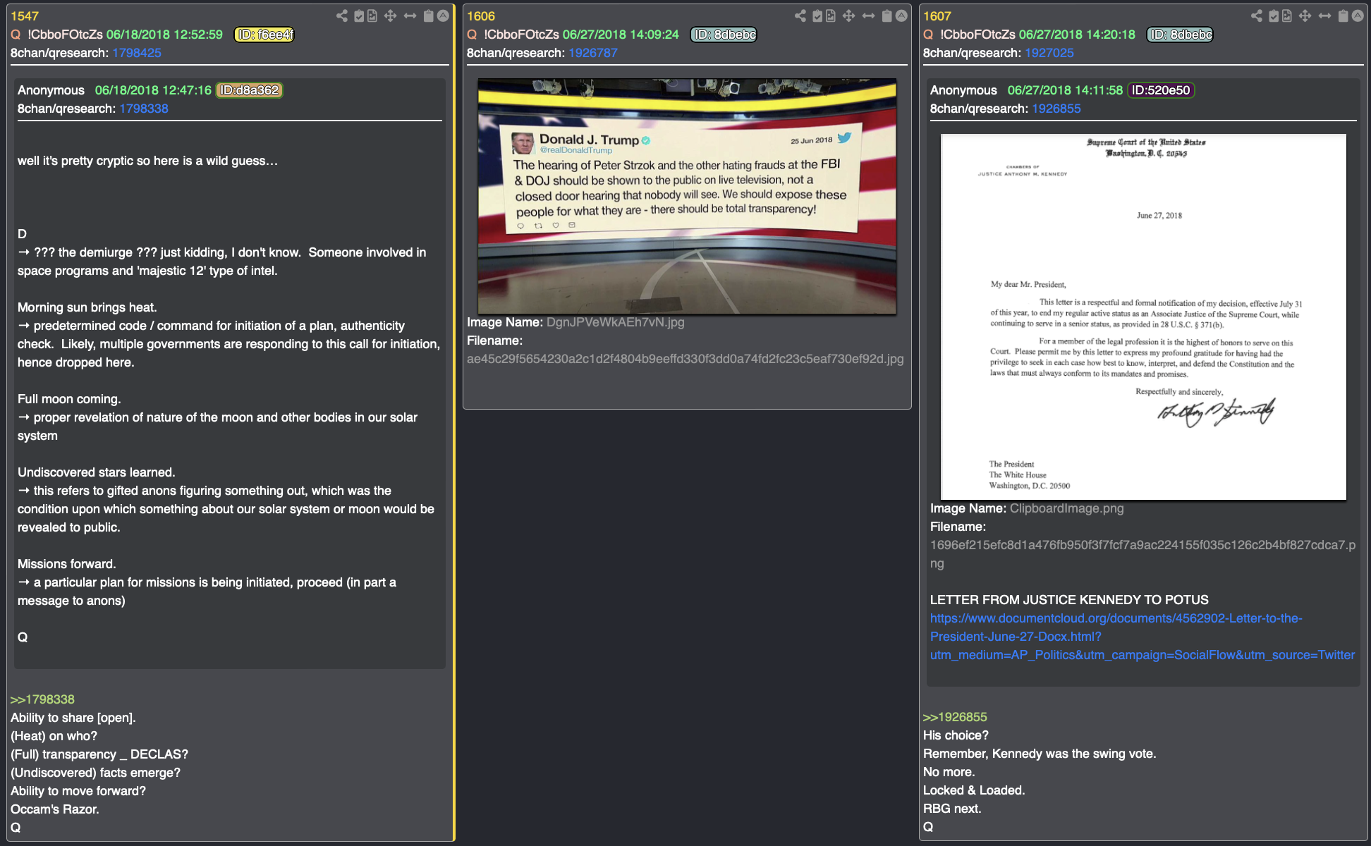Open post number 1606 heading

[481, 16]
